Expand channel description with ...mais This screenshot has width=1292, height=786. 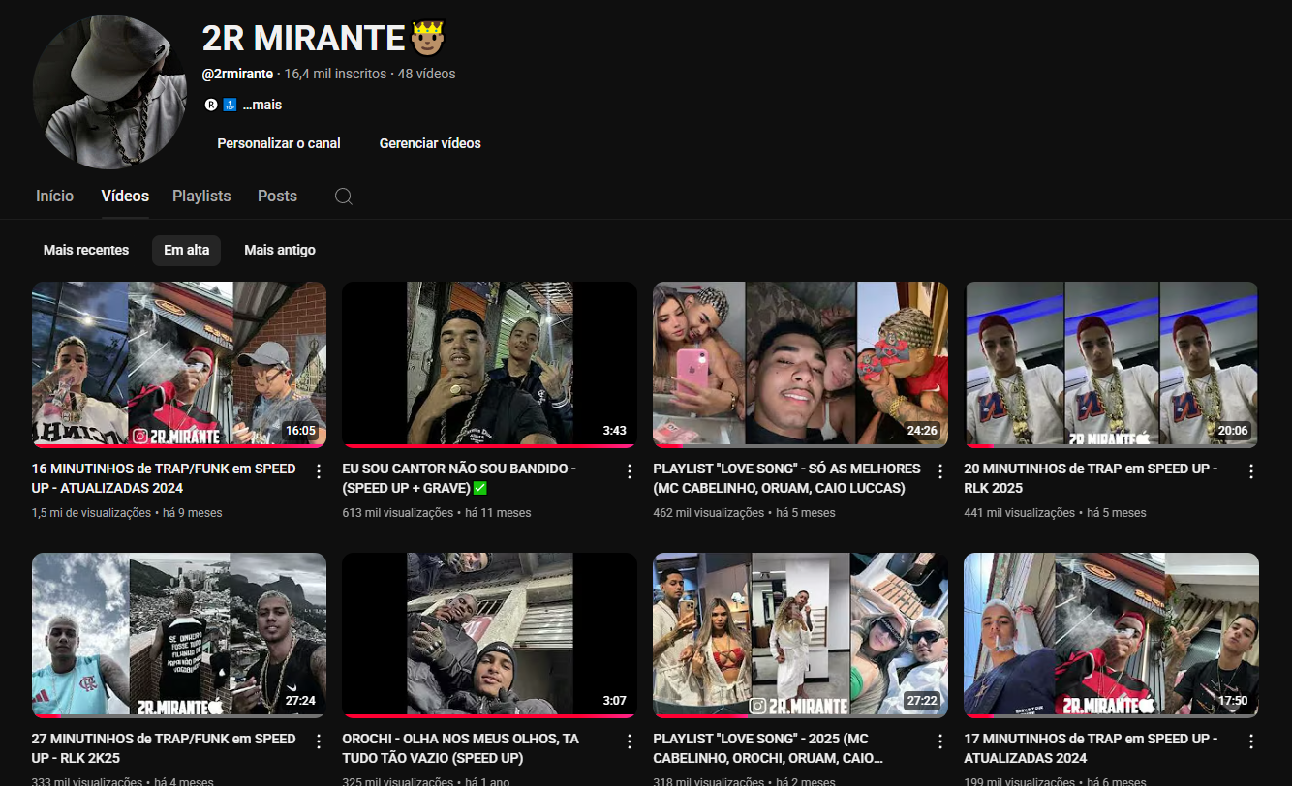click(262, 105)
